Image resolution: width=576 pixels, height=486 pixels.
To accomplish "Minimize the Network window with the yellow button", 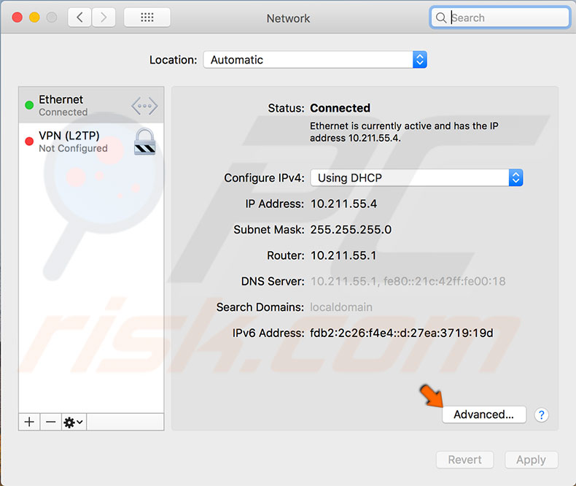I will 34,18.
